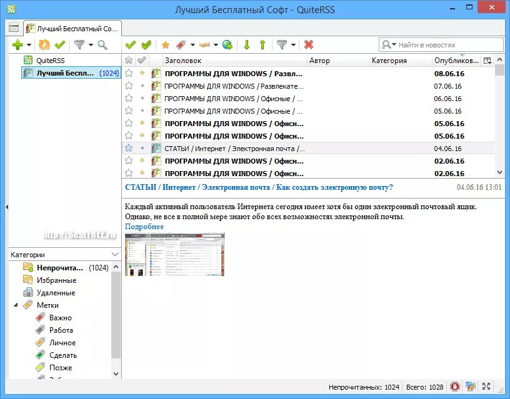Select the yellow Позже label

click(54, 368)
